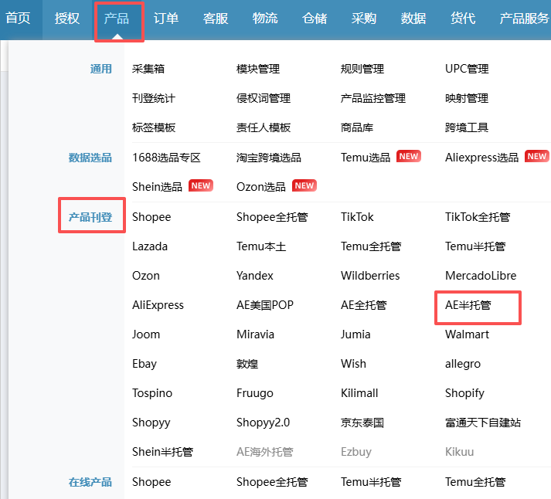Click the 数据 top navigation tab
This screenshot has height=499, width=551.
pos(413,19)
